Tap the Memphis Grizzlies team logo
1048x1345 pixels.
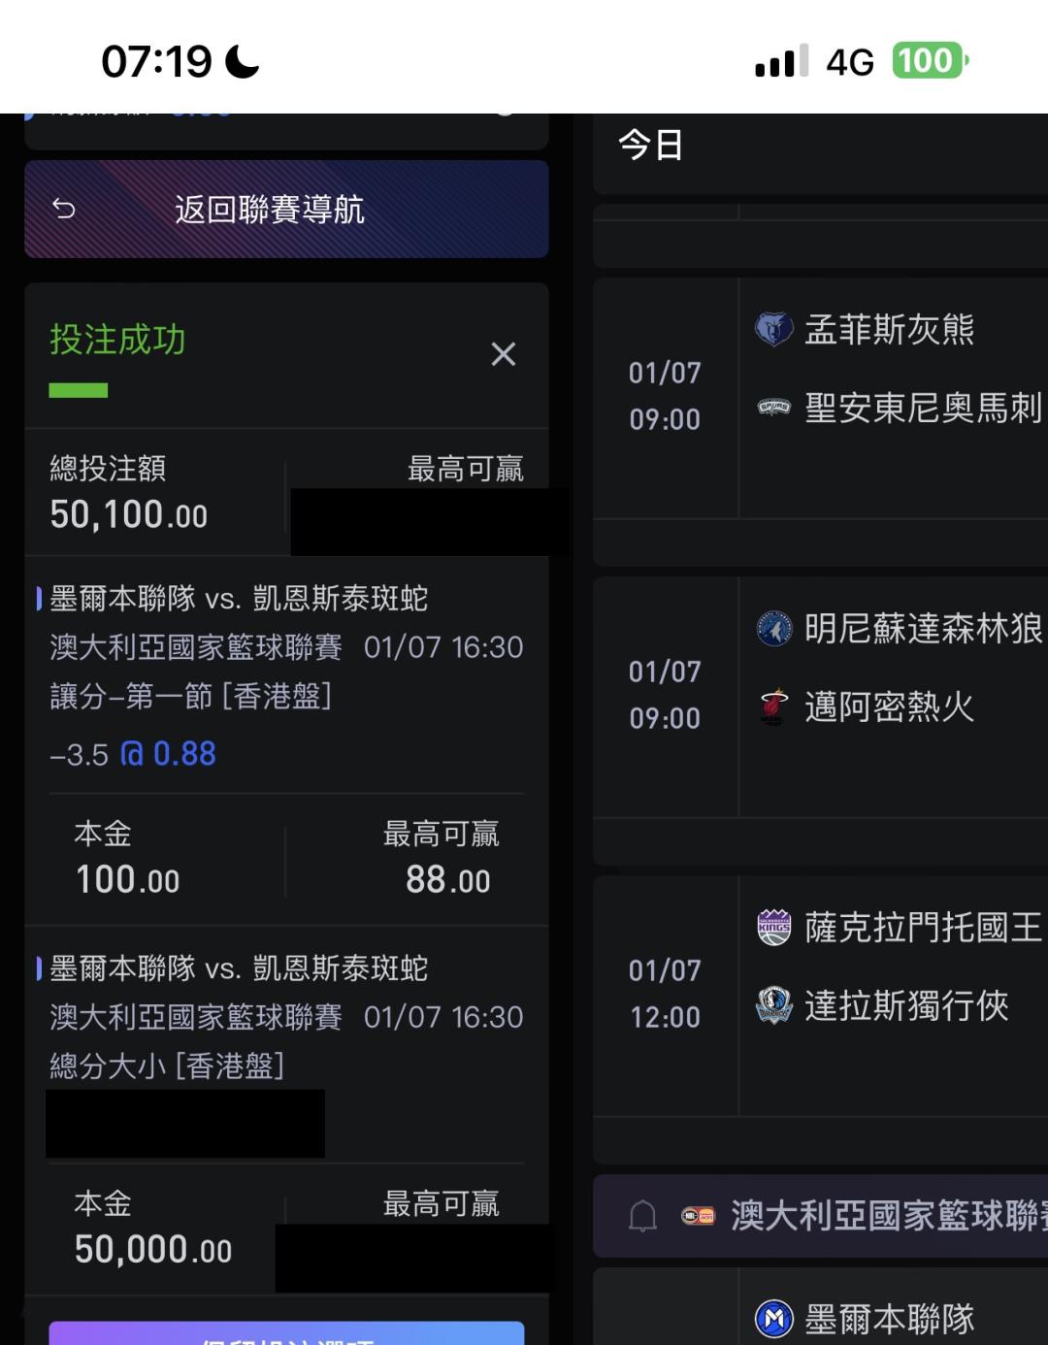tap(773, 329)
